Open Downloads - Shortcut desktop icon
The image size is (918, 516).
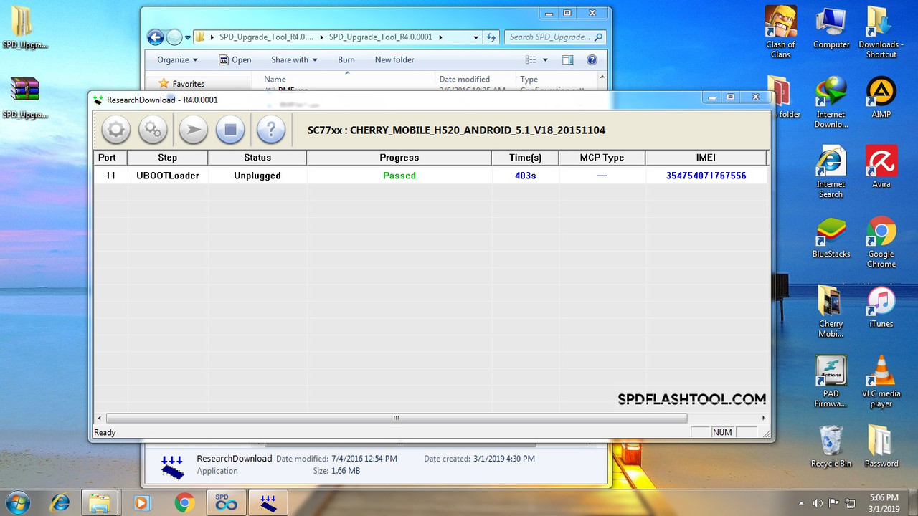pyautogui.click(x=881, y=32)
